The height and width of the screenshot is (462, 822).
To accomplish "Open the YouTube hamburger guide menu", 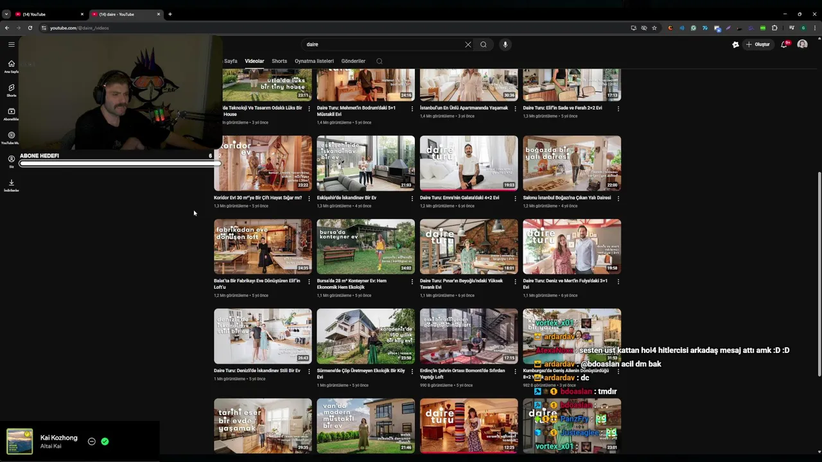I will (12, 44).
